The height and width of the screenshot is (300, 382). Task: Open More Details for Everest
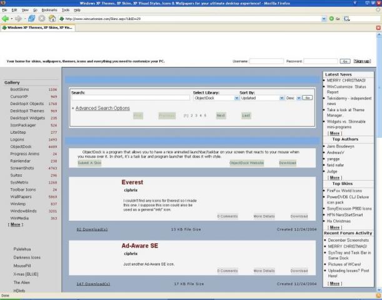point(264,216)
